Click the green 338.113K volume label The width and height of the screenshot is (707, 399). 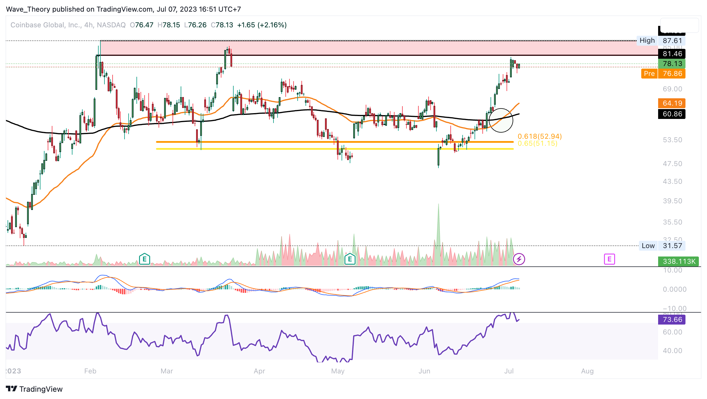[x=679, y=261]
